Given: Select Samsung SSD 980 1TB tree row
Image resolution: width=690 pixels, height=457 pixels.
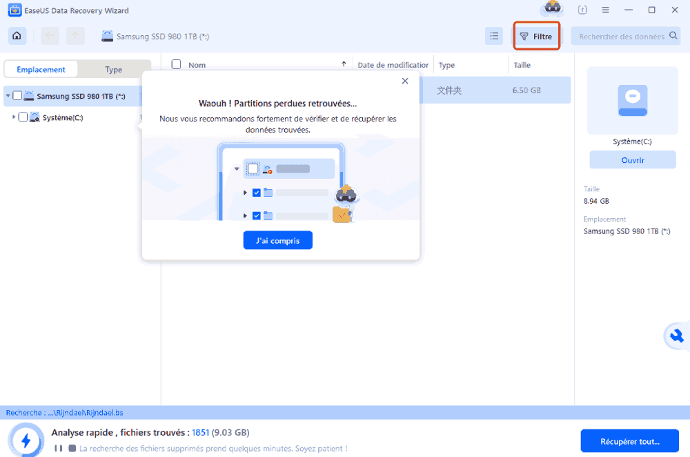Looking at the screenshot, I should [72, 96].
